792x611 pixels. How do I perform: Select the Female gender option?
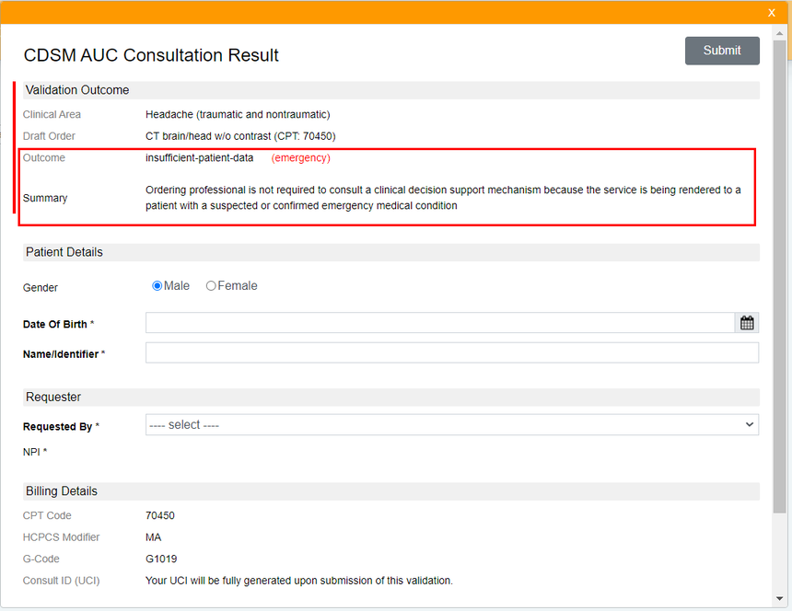click(211, 286)
